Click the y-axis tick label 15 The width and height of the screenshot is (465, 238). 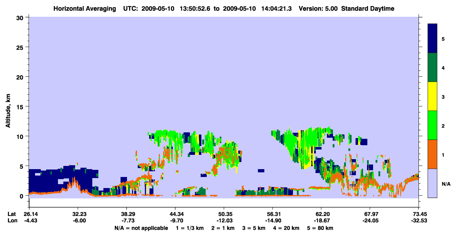click(x=21, y=107)
